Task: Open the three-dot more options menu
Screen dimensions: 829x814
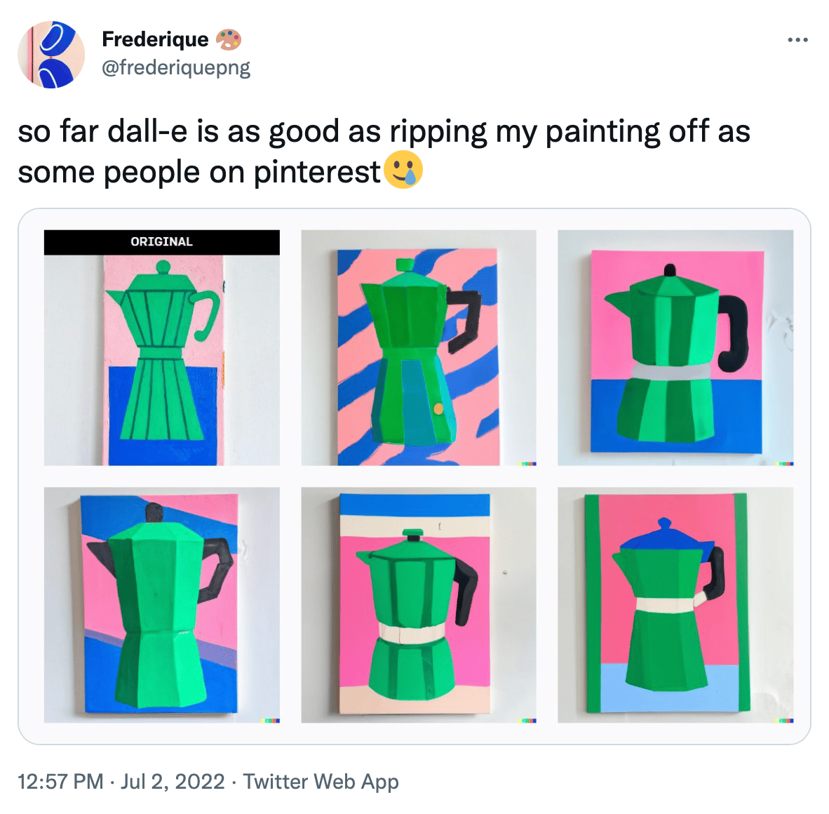Action: point(797,40)
